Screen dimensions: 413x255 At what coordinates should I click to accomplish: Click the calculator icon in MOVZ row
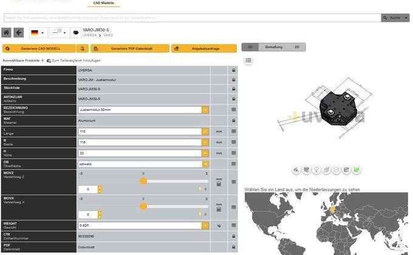click(219, 184)
